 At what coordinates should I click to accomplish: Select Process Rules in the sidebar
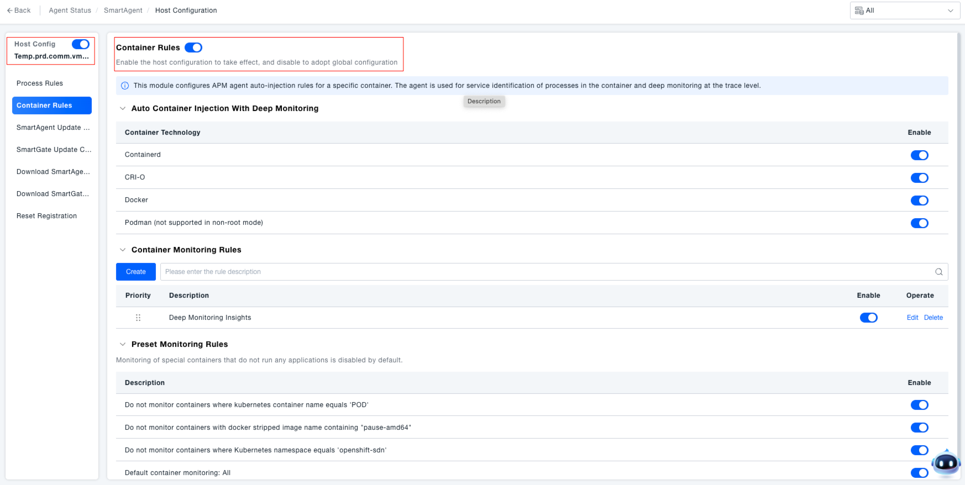tap(40, 83)
